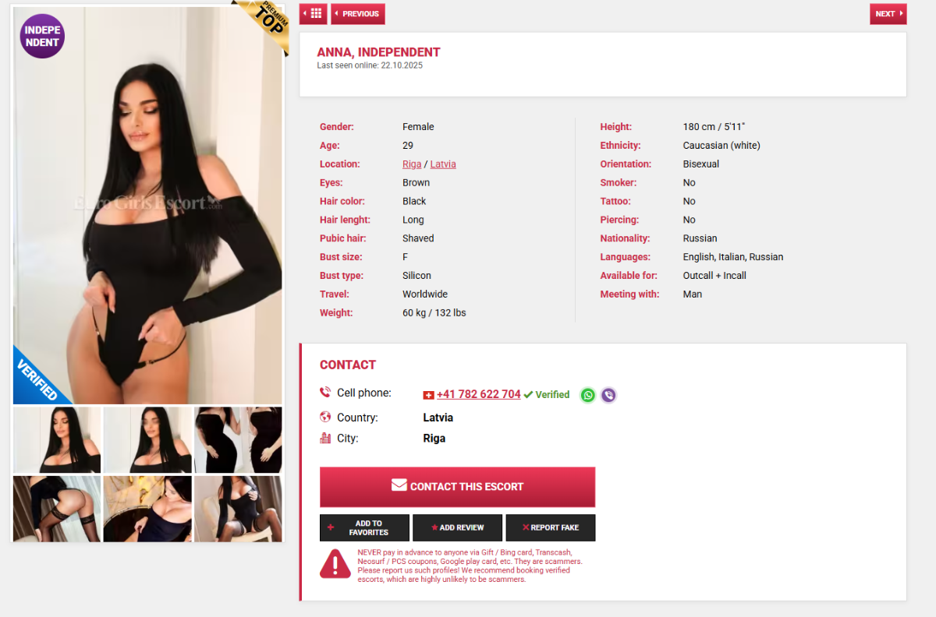
Task: Click the envelope icon on contact button
Action: click(399, 485)
